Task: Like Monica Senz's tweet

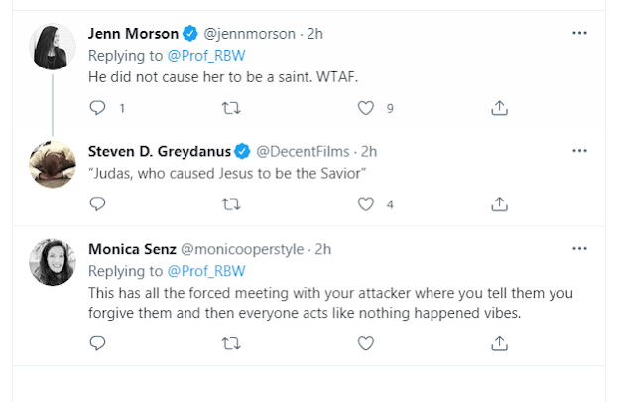Action: [x=366, y=343]
